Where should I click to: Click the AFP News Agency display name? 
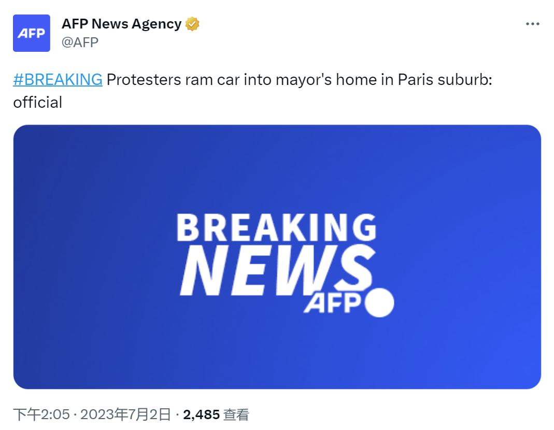[x=121, y=24]
